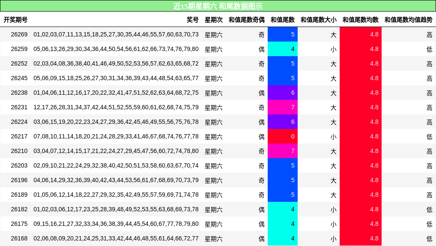
Task: Select the numbers row starting 03,04,07,12,14
Action: click(x=116, y=151)
